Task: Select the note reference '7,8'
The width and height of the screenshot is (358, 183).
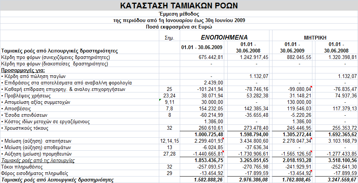Action: click(x=169, y=109)
